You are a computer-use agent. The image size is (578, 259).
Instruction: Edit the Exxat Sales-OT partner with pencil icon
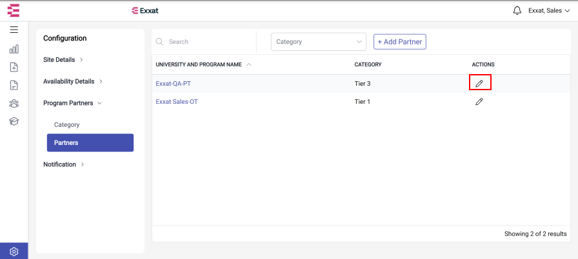[x=479, y=102]
